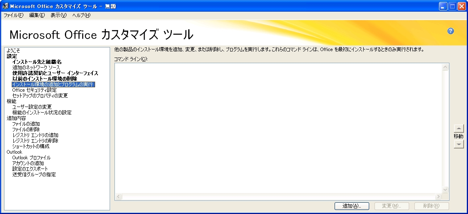The width and height of the screenshot is (468, 214).
Task: Click the move up arrow button
Action: click(x=459, y=129)
